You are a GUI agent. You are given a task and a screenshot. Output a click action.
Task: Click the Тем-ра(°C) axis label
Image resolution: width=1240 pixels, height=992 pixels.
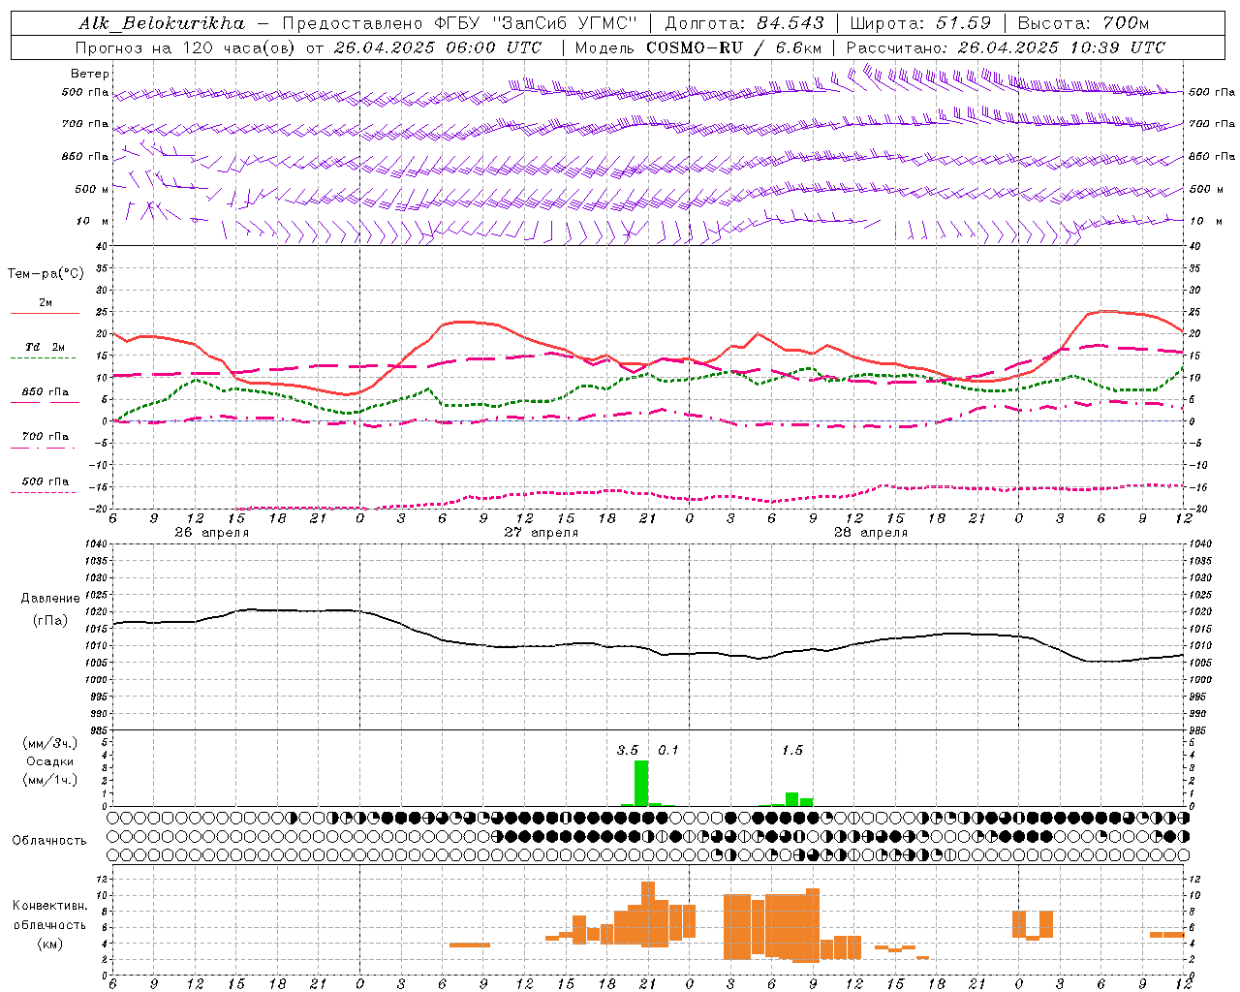[x=46, y=273]
